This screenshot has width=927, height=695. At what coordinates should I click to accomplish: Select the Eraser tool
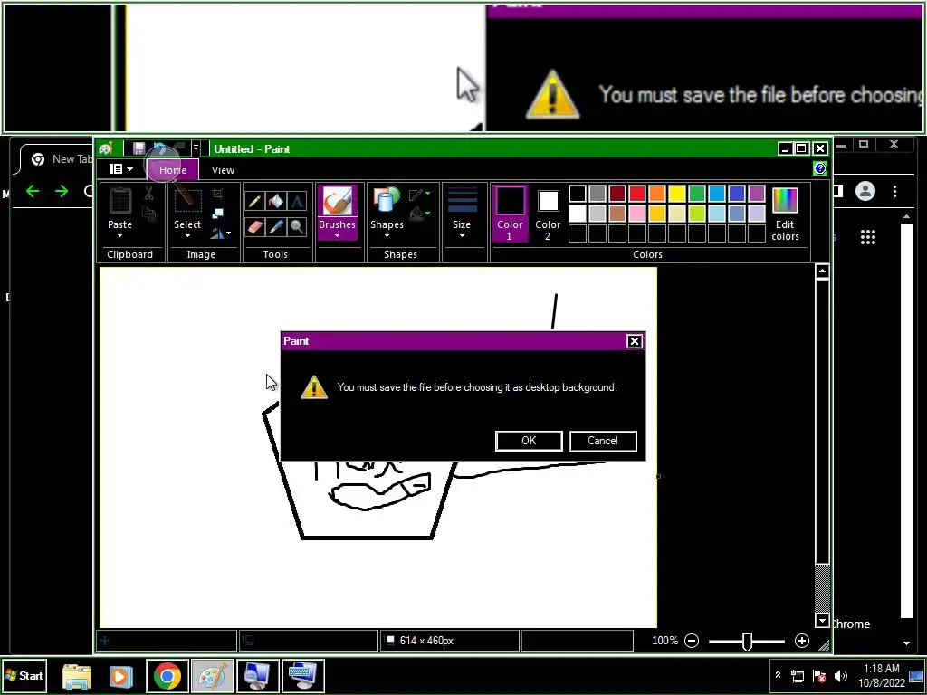tap(254, 226)
